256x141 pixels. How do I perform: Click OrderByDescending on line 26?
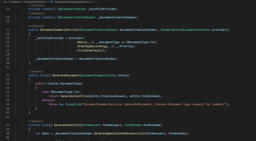click(92, 46)
